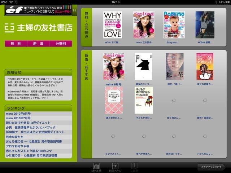Tap the Bluetooth status icon
The height and width of the screenshot is (173, 231).
click(x=216, y=2)
